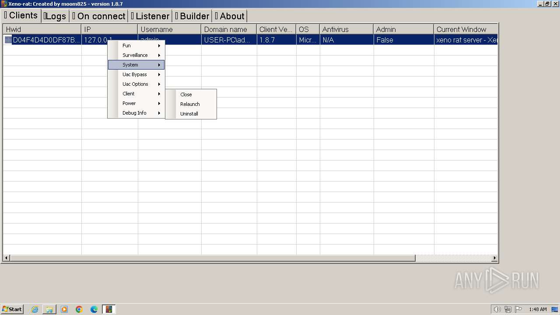The width and height of the screenshot is (560, 315).
Task: Select the client icon beside hwid D04F4D4D0DF87B
Action: tap(8, 40)
